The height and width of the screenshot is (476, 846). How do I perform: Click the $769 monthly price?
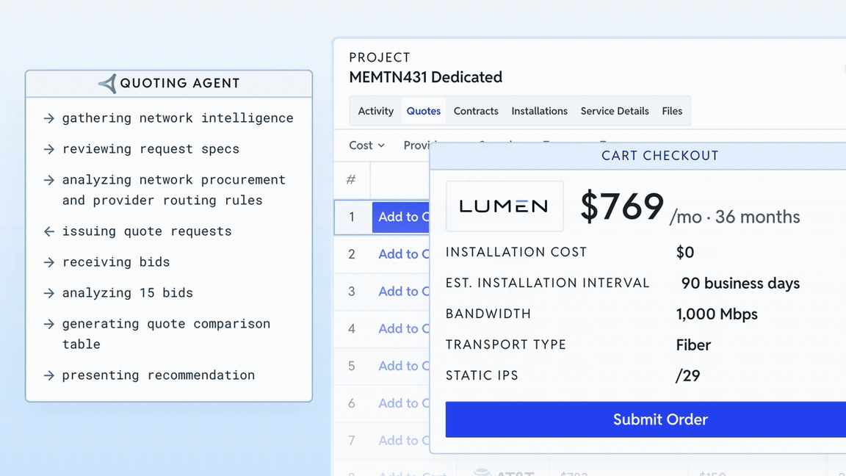(622, 206)
